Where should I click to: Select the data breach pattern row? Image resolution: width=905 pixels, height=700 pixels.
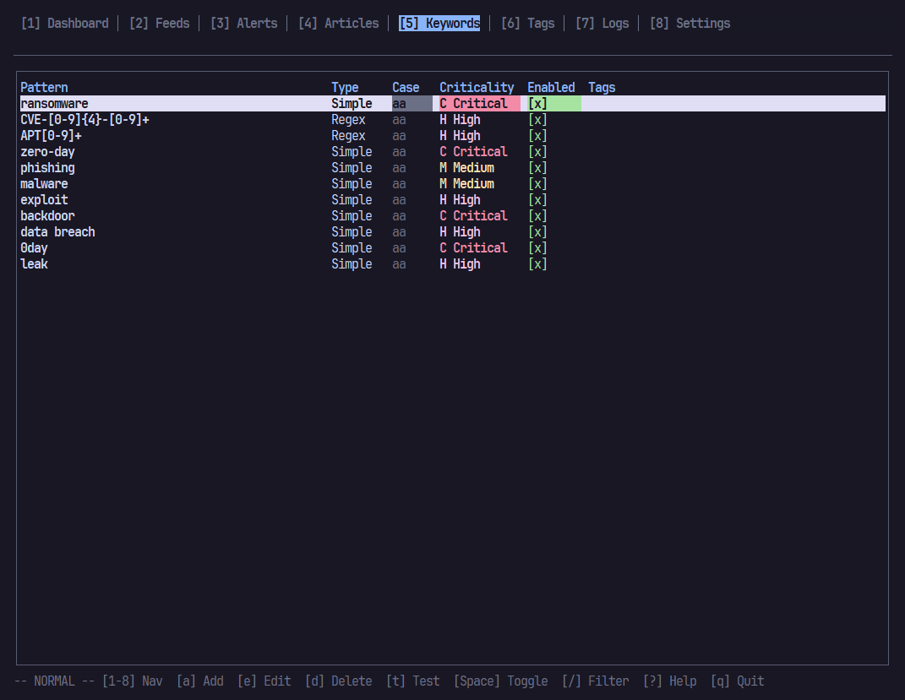point(453,232)
